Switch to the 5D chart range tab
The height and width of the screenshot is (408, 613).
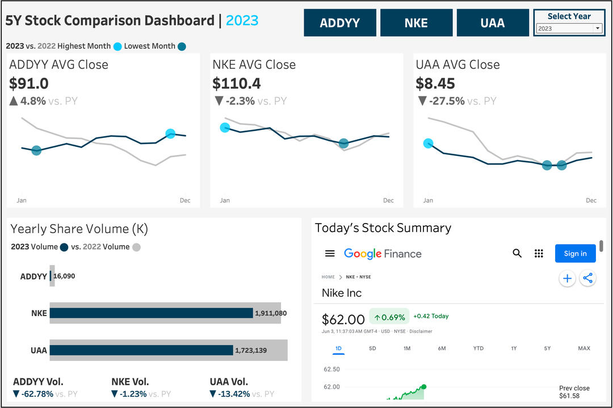(x=372, y=348)
